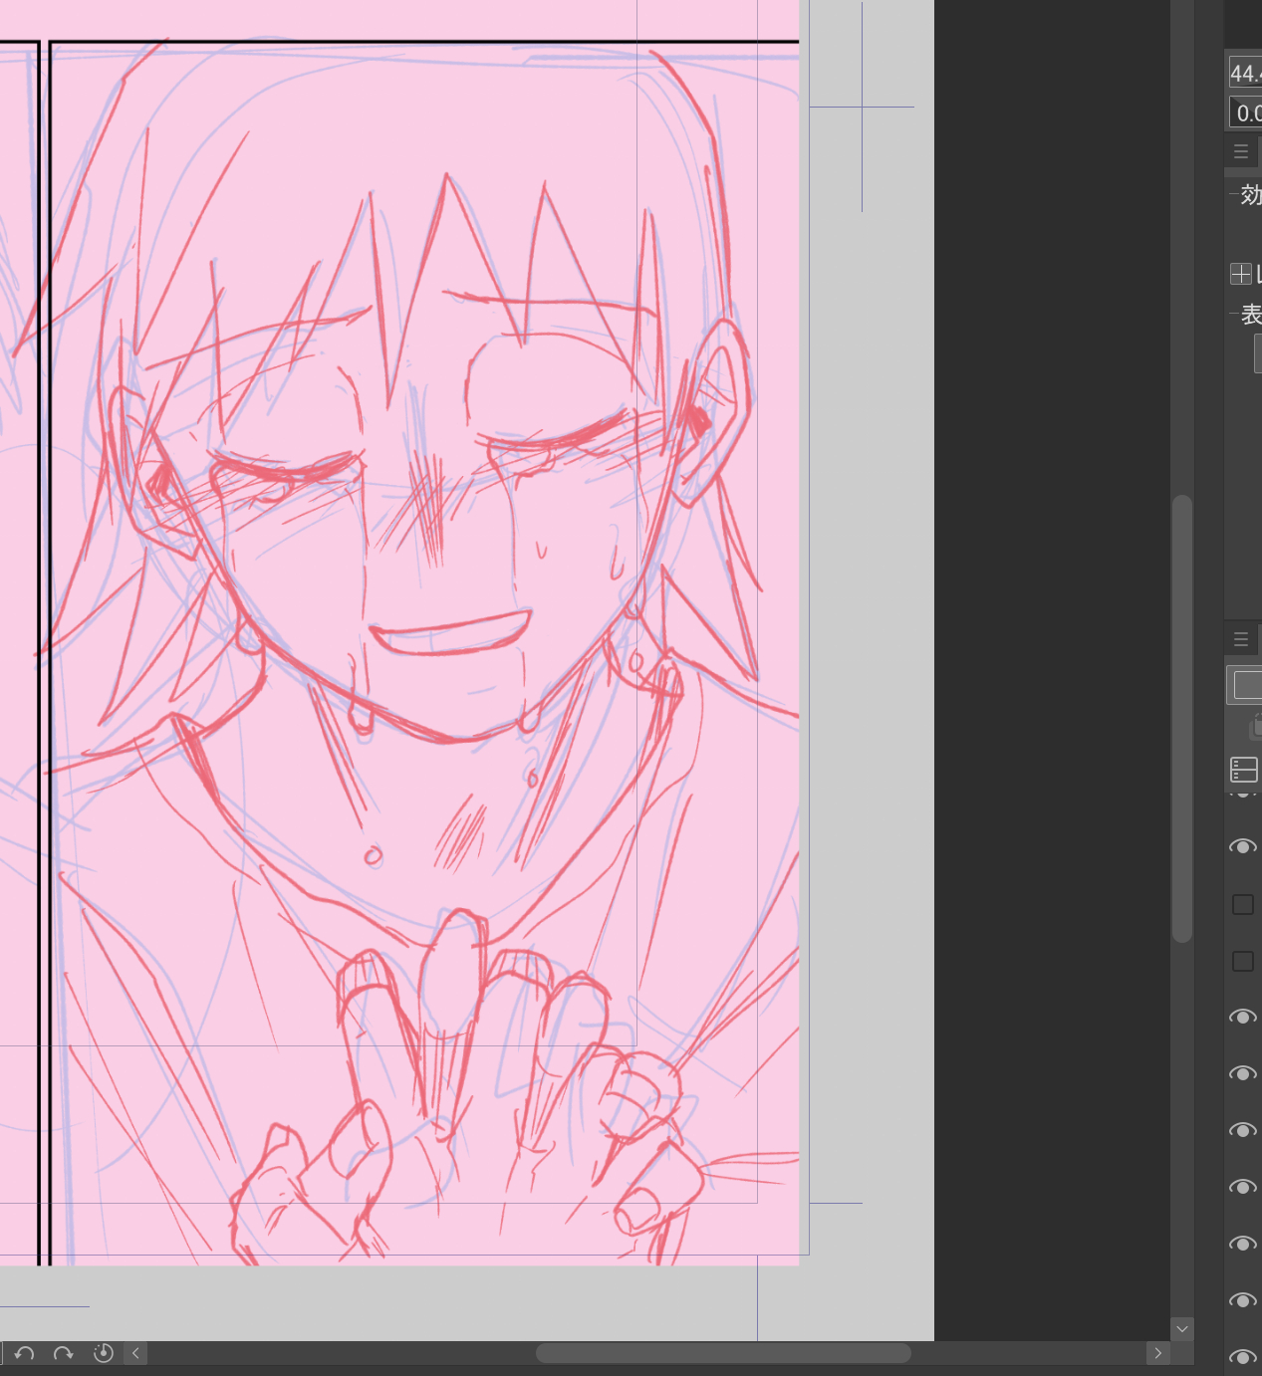Click the rectangular frame icon atop the layer palette

click(x=1247, y=685)
